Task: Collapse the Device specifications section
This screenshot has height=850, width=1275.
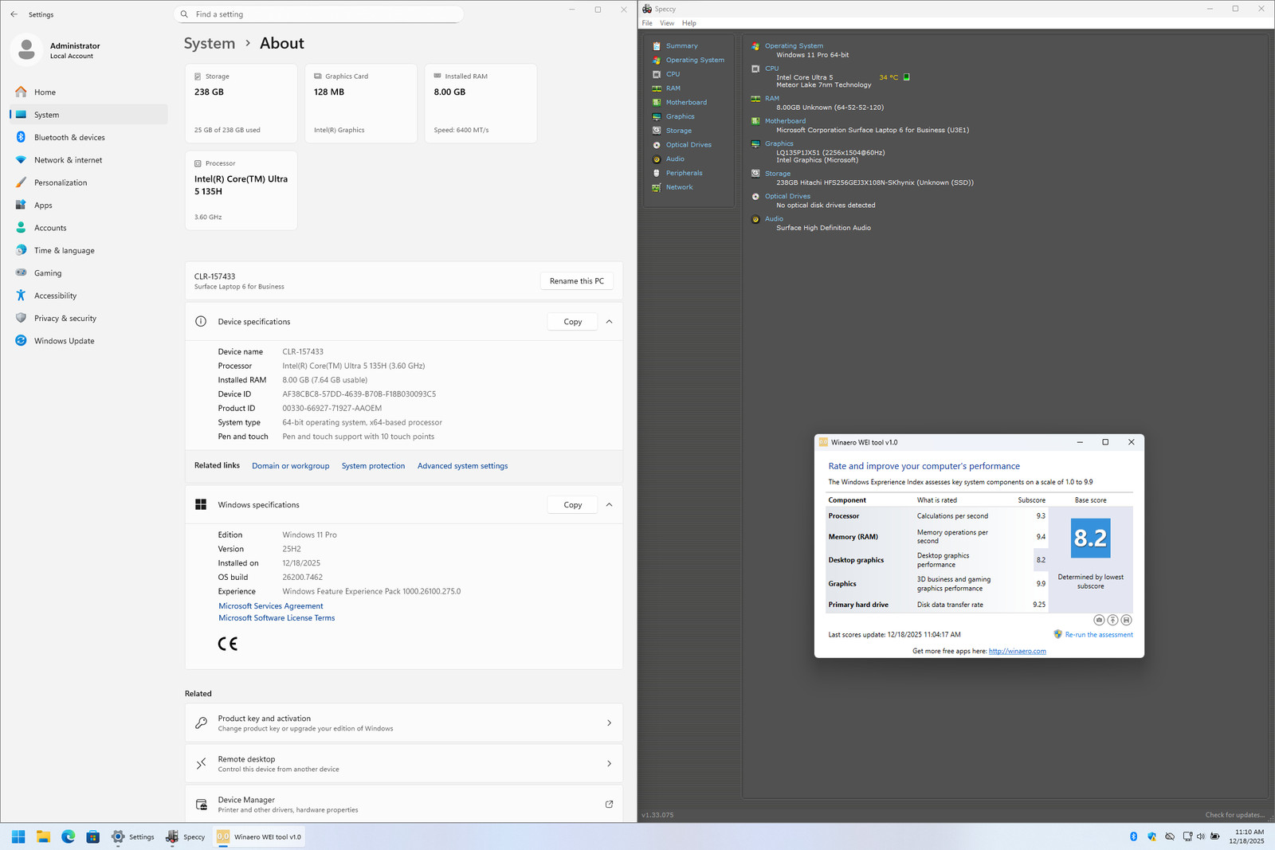Action: point(609,322)
